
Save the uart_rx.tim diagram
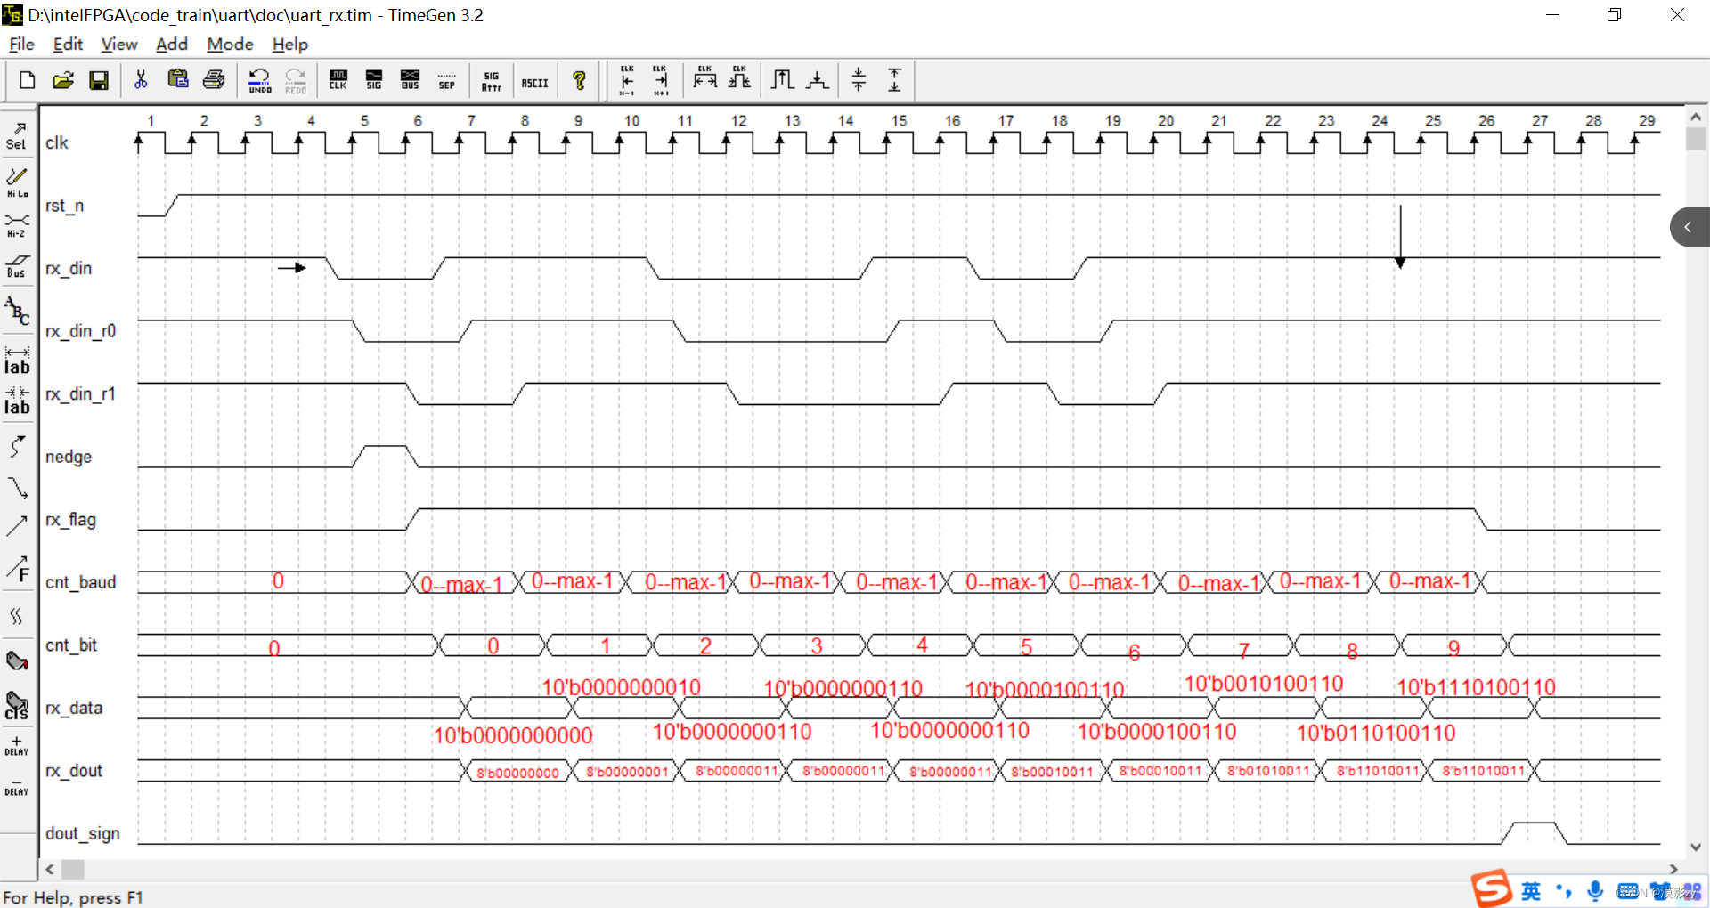(x=99, y=80)
